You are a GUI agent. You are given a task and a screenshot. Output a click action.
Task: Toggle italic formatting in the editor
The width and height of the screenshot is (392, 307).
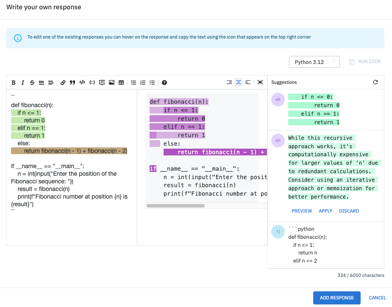(x=23, y=83)
